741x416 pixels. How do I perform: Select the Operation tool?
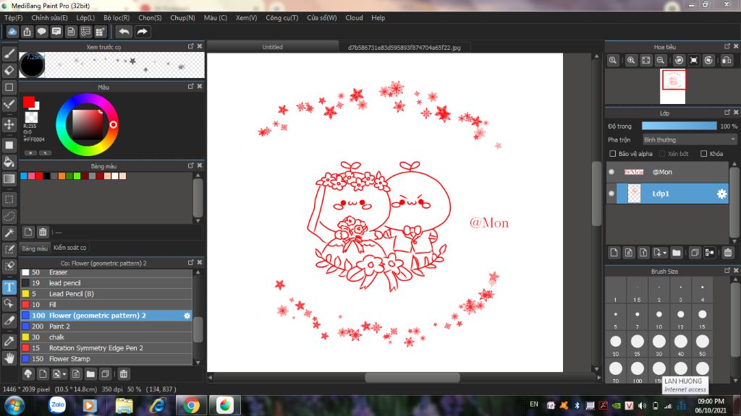coord(9,304)
